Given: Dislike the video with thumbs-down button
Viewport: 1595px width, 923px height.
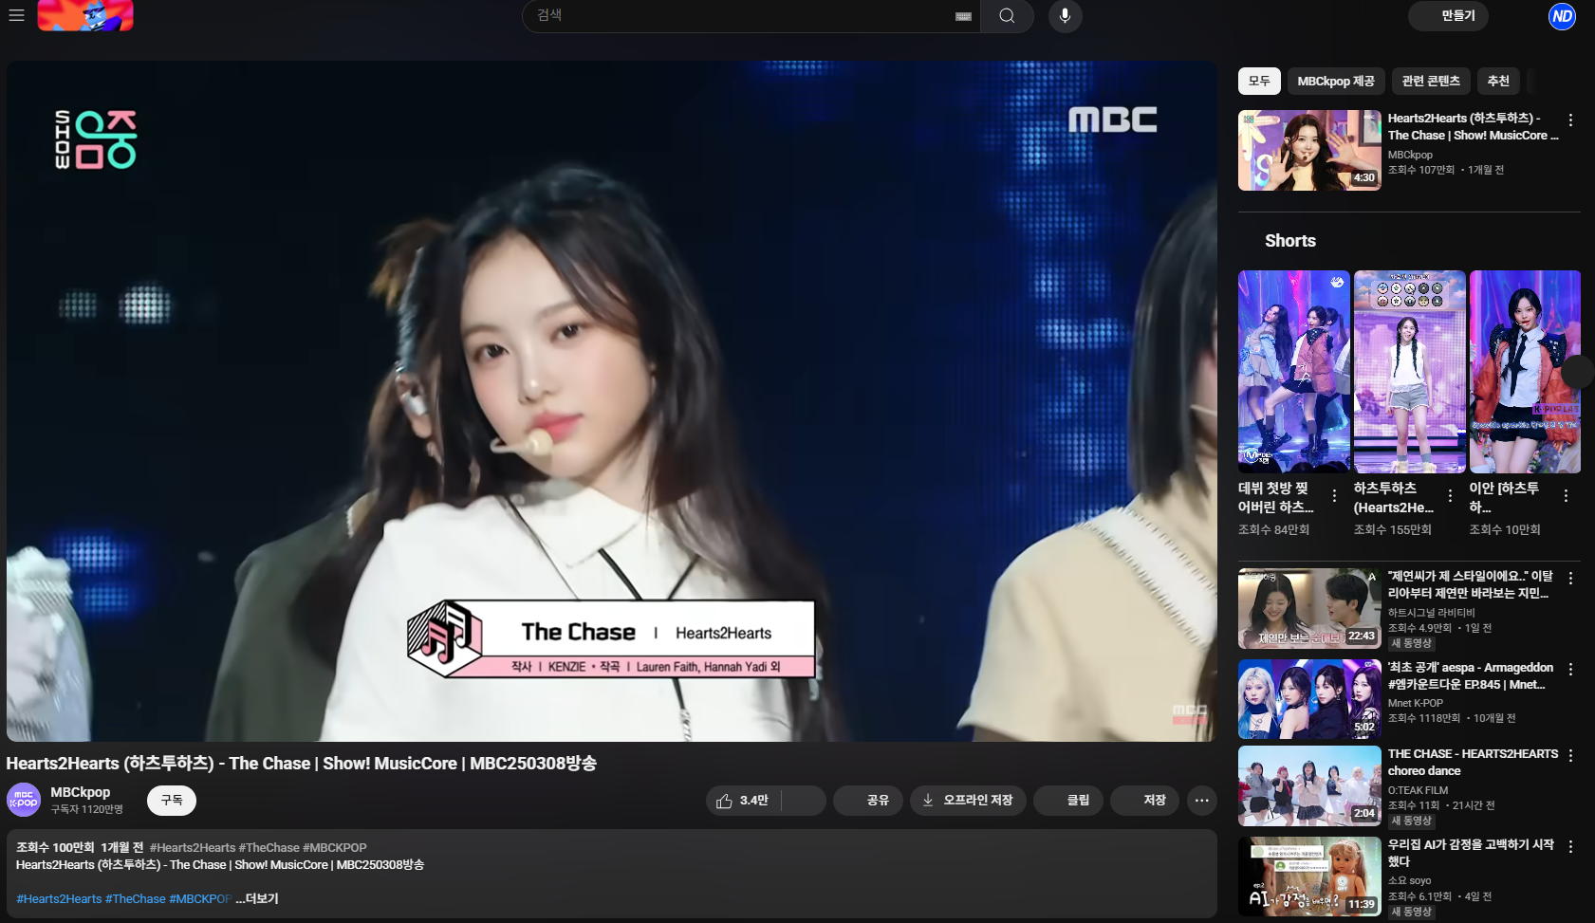Looking at the screenshot, I should click(804, 801).
